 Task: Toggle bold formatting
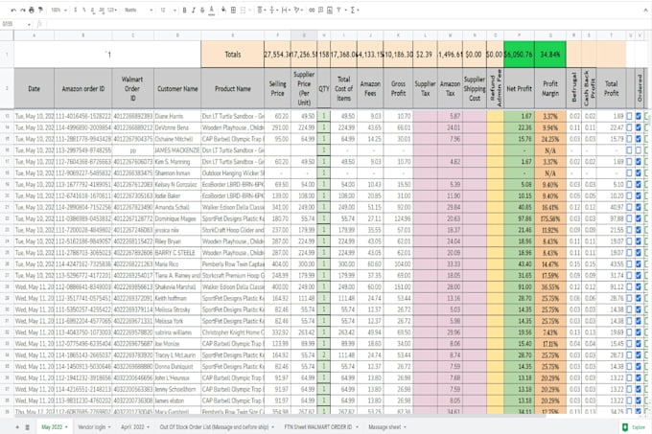(x=184, y=10)
